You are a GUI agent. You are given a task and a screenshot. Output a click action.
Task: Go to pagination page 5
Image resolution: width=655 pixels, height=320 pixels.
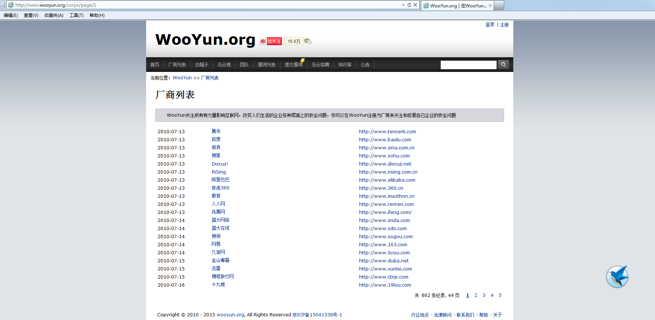click(x=500, y=295)
